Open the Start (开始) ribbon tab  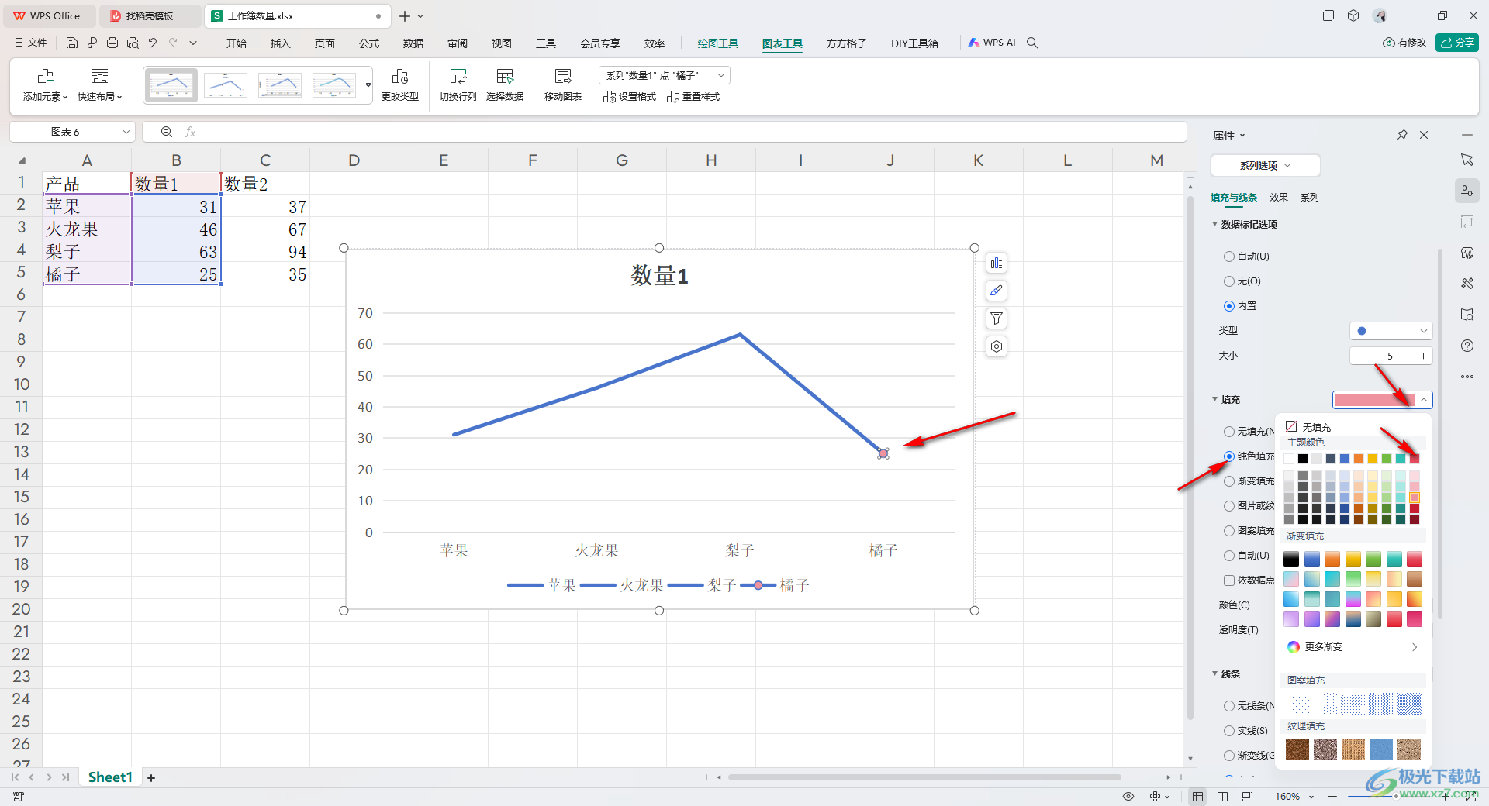click(237, 43)
